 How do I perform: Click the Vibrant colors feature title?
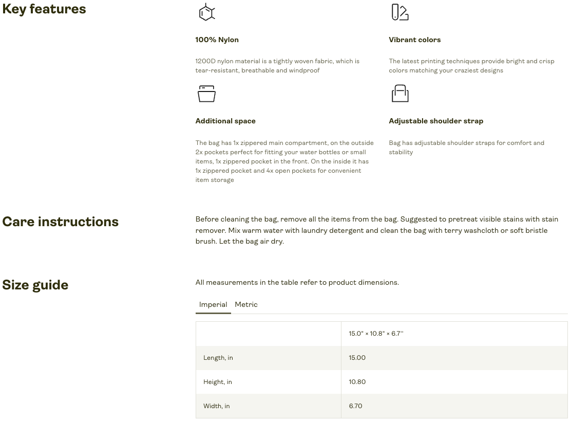pos(414,40)
